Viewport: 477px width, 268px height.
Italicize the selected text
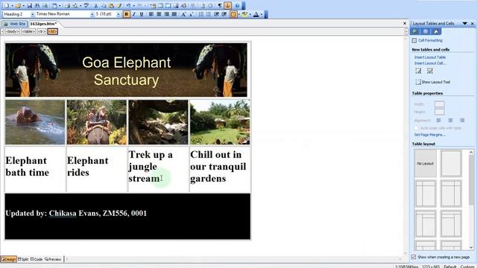click(133, 14)
